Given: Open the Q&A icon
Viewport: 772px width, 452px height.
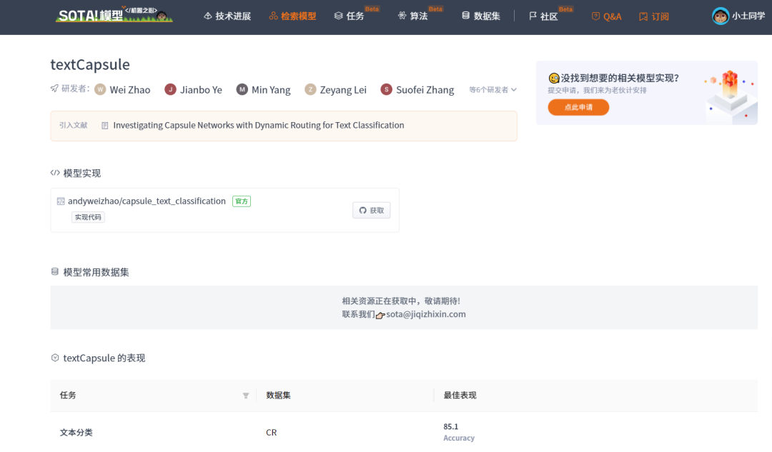Looking at the screenshot, I should [x=594, y=16].
